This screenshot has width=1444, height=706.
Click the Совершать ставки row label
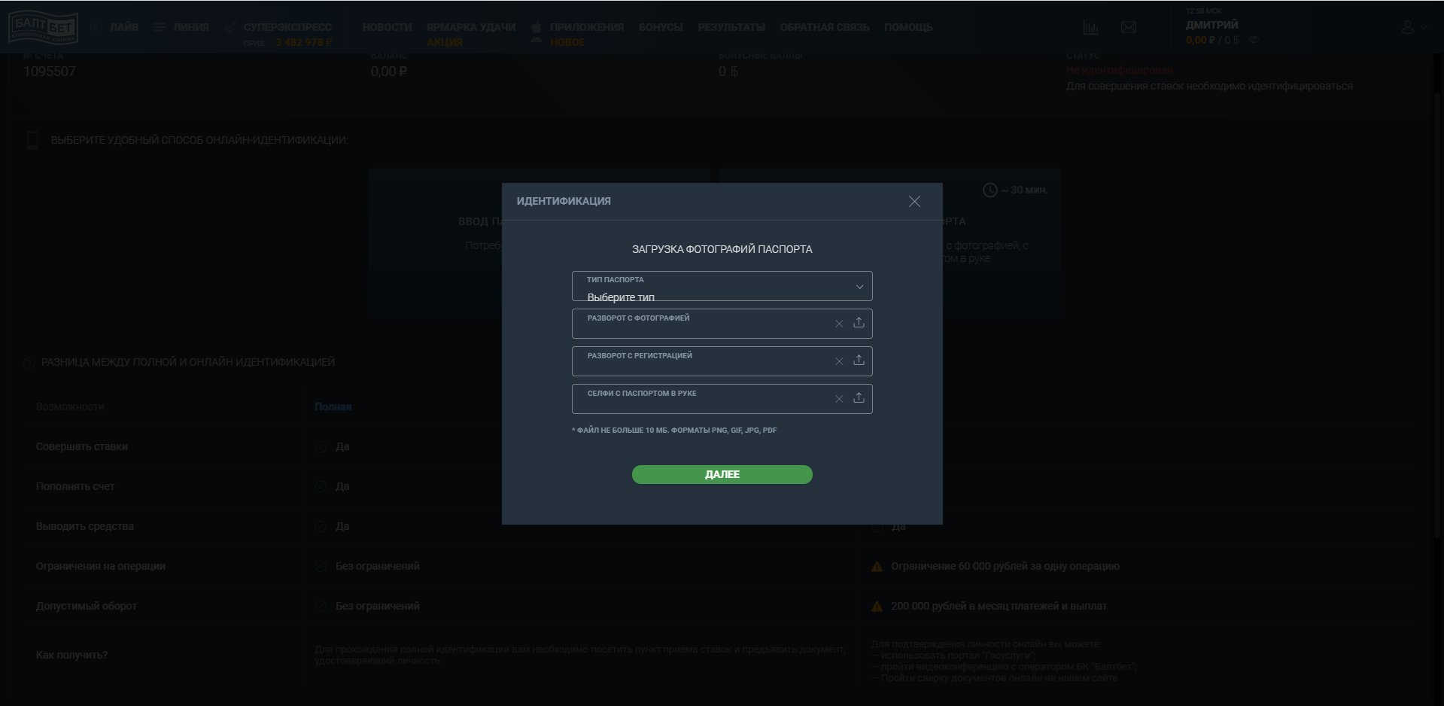point(82,446)
